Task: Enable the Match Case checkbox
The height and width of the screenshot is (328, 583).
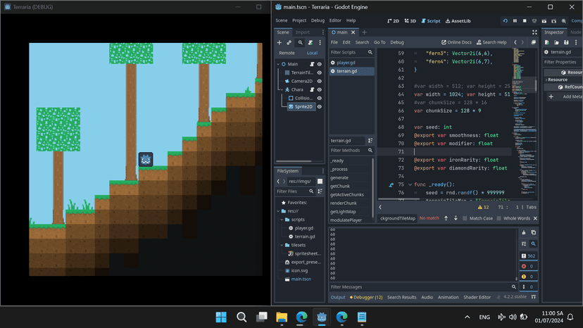Action: coord(465,218)
